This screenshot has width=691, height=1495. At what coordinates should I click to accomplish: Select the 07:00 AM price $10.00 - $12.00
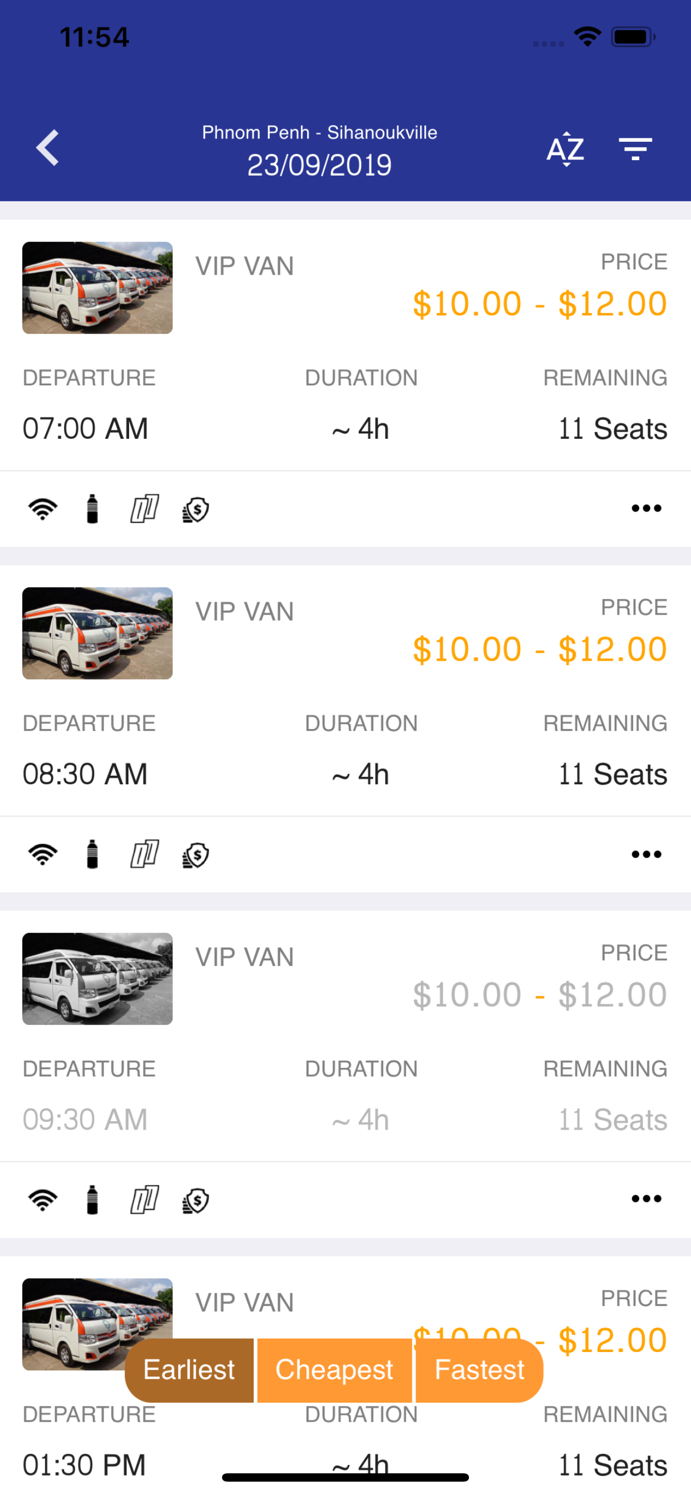pos(540,304)
